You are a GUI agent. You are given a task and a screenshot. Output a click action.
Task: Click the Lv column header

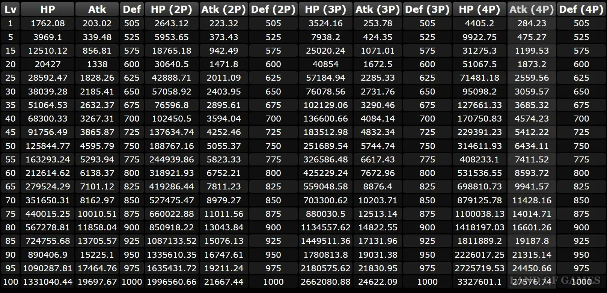[x=10, y=9]
